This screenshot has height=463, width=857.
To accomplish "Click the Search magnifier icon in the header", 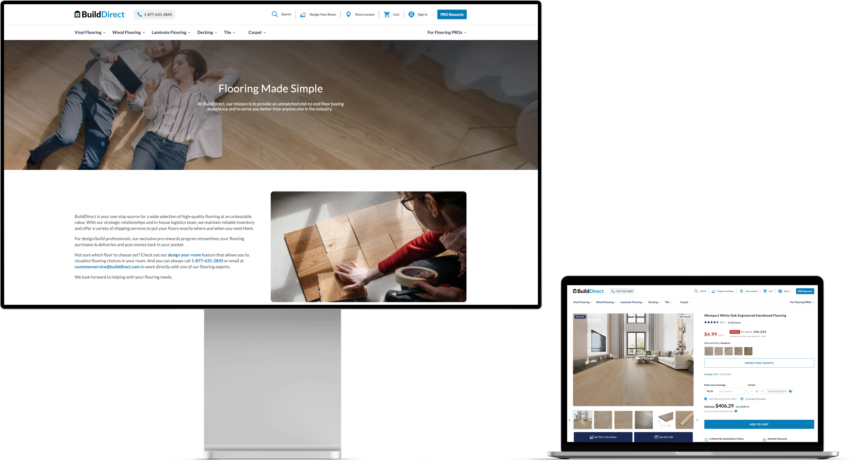I will click(x=275, y=14).
